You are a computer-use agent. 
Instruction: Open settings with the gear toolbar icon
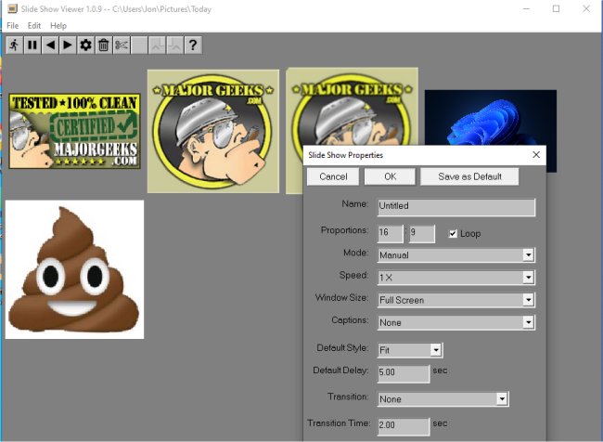[x=85, y=45]
